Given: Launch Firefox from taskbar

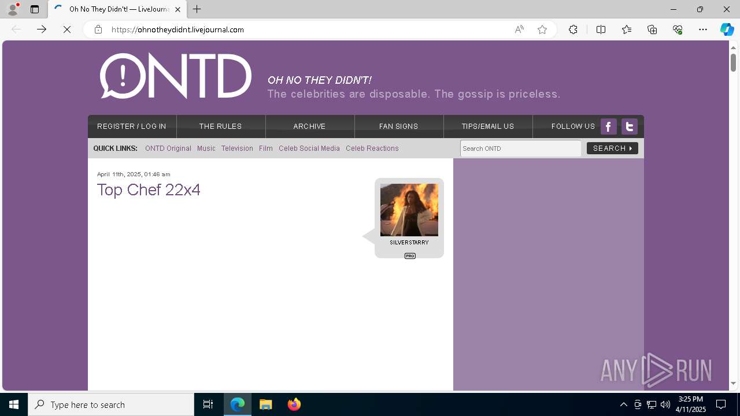Looking at the screenshot, I should click(294, 404).
